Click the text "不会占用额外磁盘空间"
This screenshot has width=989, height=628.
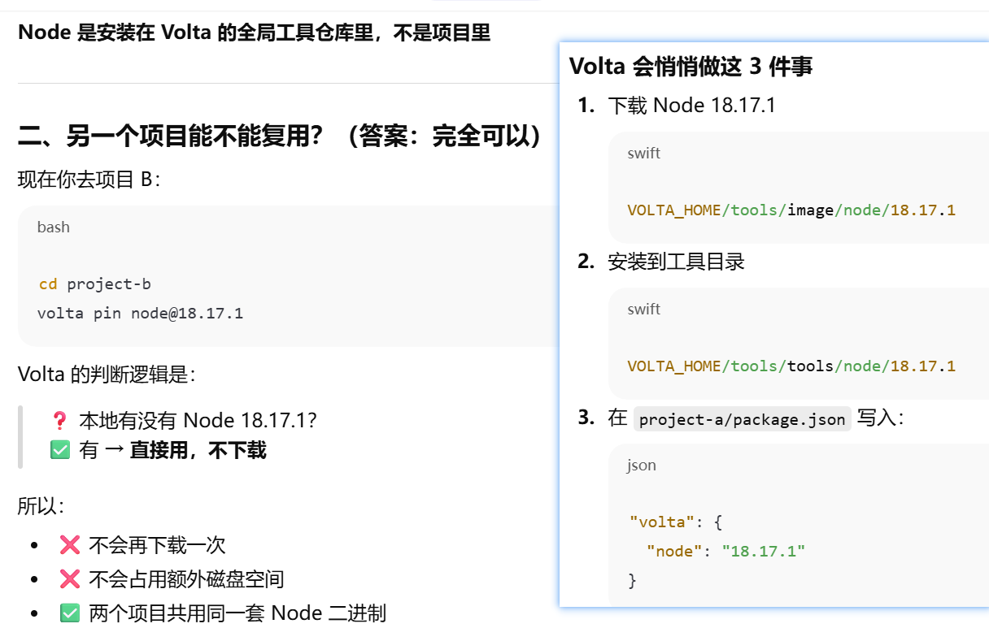pyautogui.click(x=186, y=579)
